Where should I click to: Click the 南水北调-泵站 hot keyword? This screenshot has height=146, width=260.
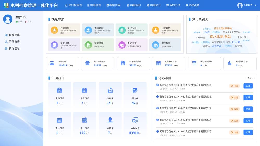tap(220, 37)
